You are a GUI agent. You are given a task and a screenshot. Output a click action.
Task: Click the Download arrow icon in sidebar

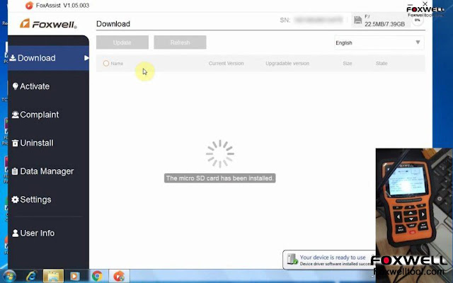[13, 58]
